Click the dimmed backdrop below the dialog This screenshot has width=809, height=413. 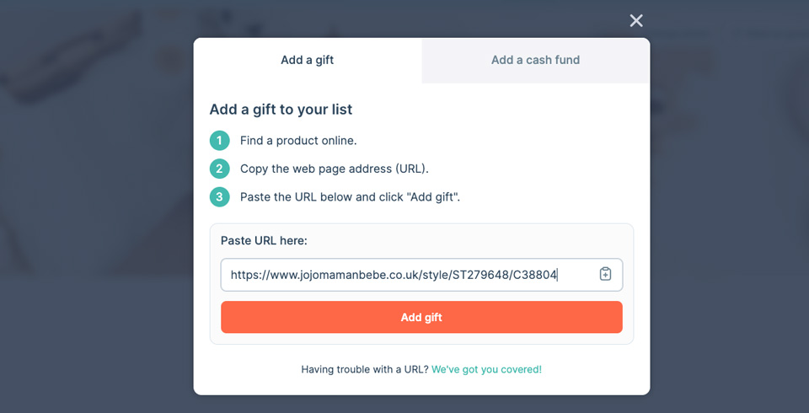pyautogui.click(x=421, y=405)
